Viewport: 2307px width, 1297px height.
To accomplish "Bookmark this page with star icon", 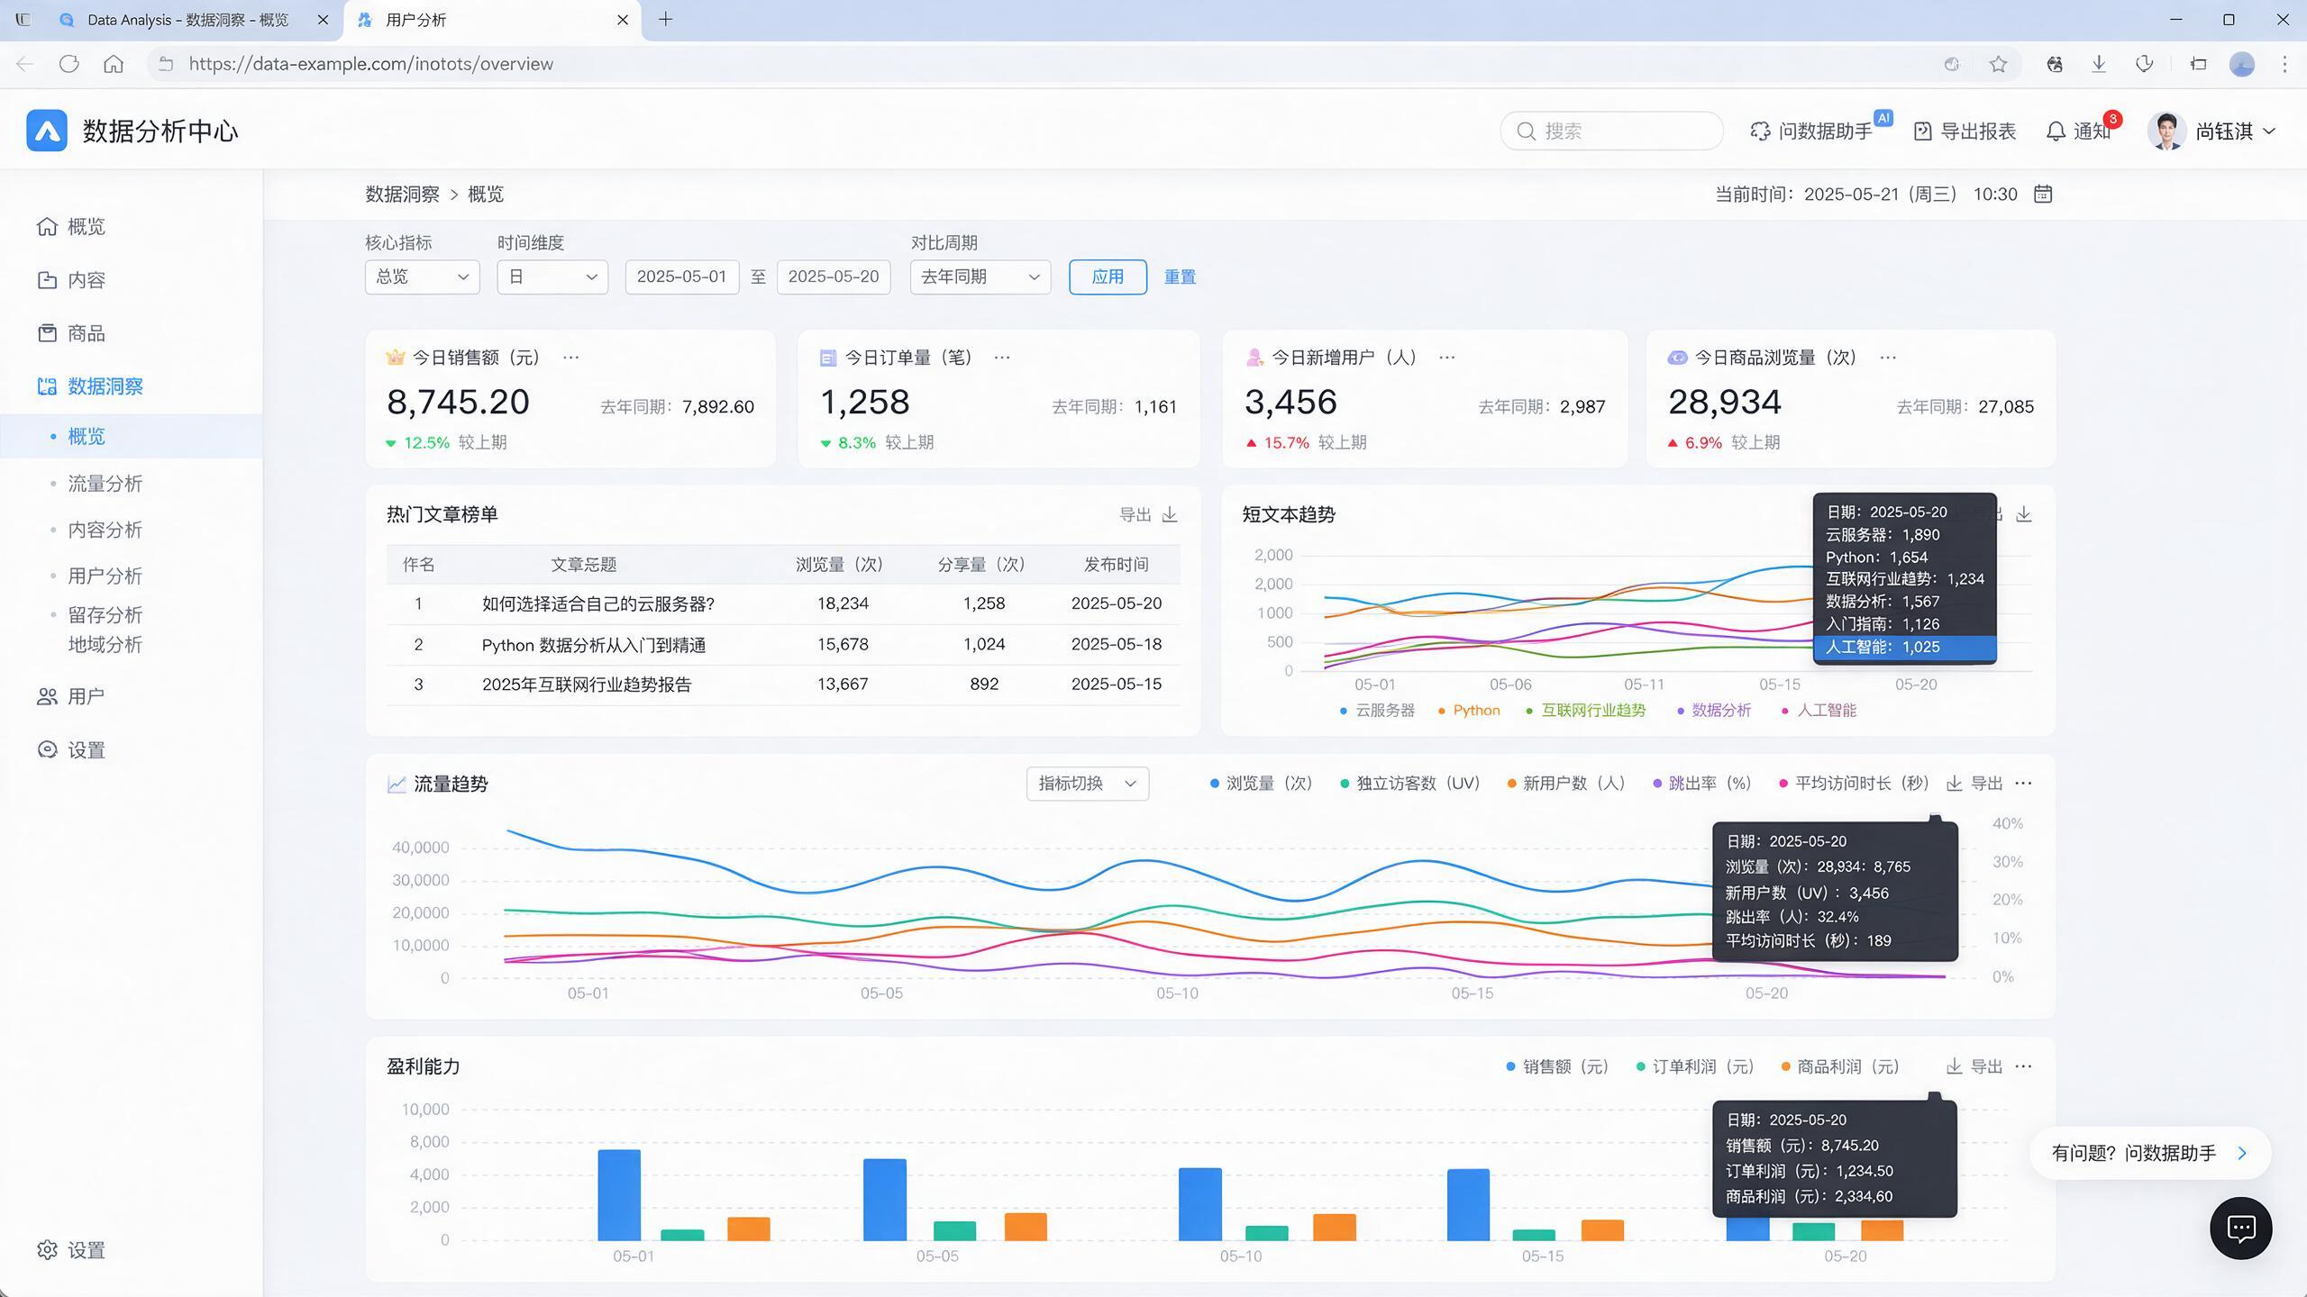I will click(1998, 64).
